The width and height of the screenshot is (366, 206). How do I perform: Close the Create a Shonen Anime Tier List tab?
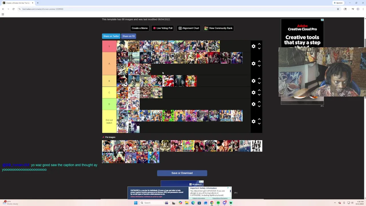[32, 3]
